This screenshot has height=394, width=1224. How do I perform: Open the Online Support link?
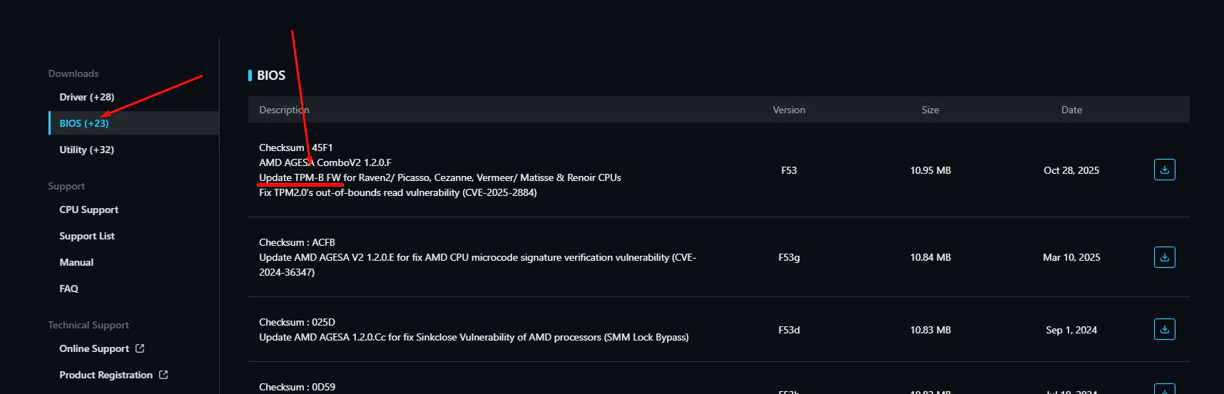[94, 348]
